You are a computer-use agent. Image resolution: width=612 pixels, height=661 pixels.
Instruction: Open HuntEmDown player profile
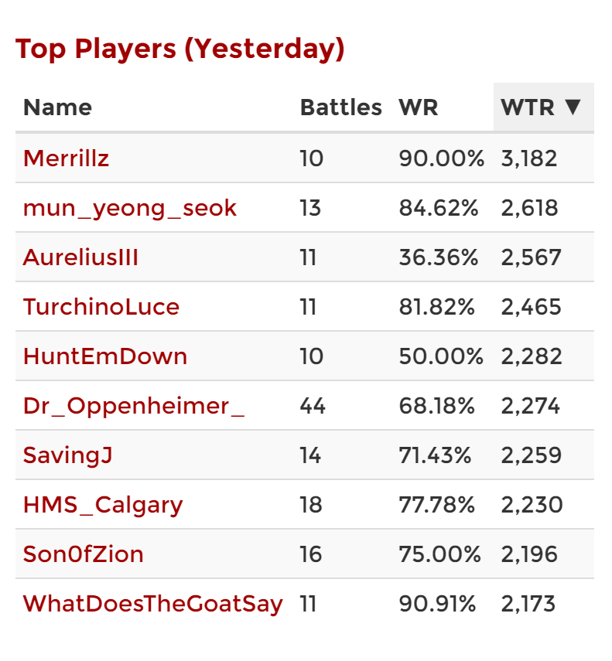105,356
